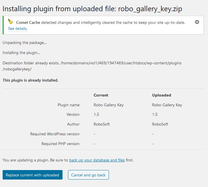
Task: Select the page heading with robo_gallery_key.zip
Action: [92, 9]
